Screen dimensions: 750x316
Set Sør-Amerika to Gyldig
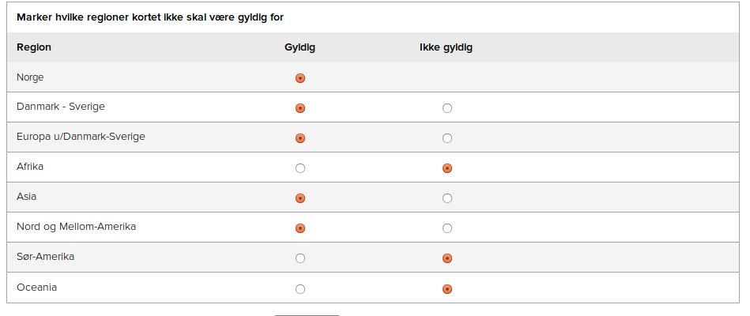click(x=300, y=258)
